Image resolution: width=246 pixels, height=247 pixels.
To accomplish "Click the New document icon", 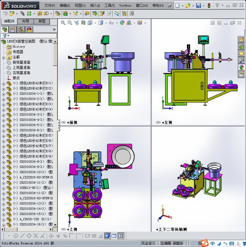I will click(178, 6).
